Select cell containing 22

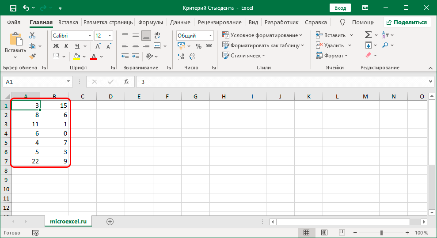coord(26,161)
